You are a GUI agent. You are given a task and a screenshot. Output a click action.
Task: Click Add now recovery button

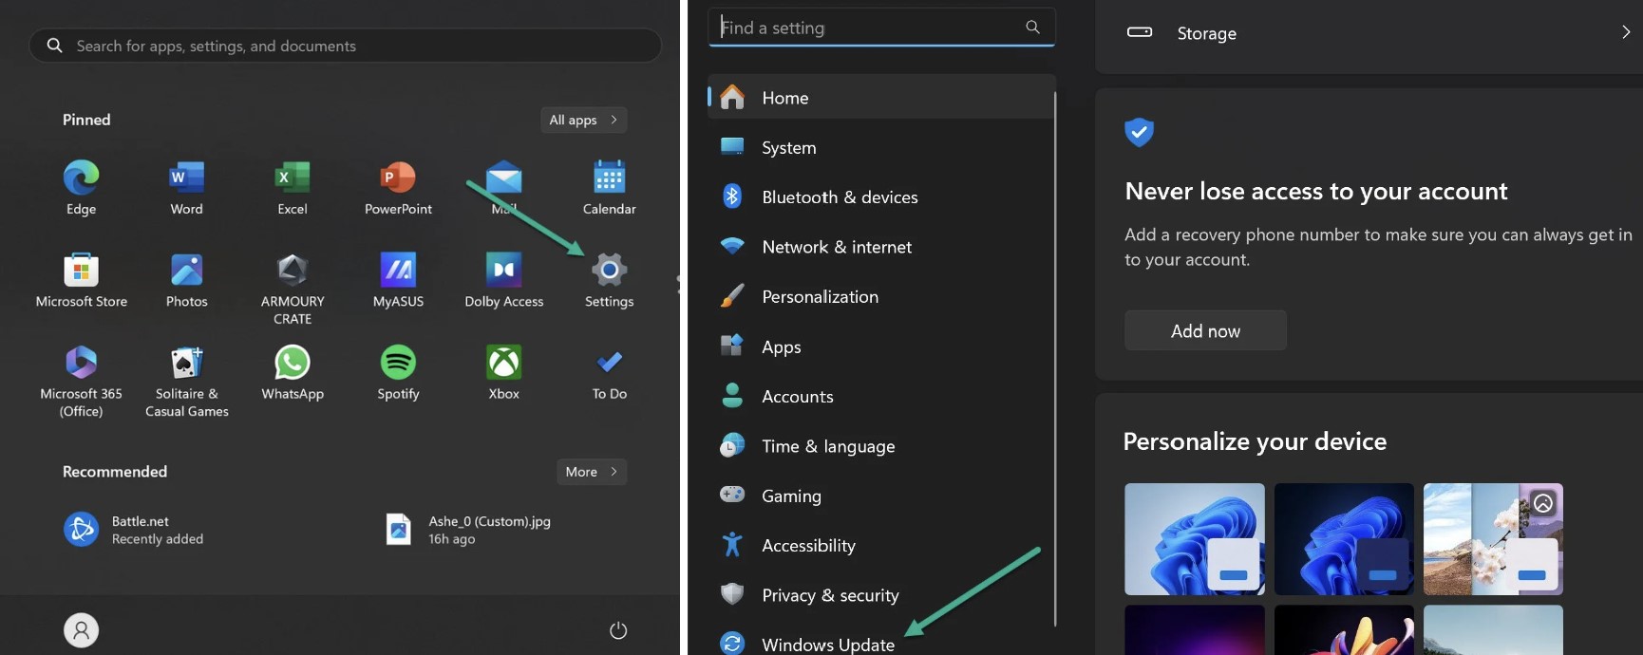coord(1205,330)
